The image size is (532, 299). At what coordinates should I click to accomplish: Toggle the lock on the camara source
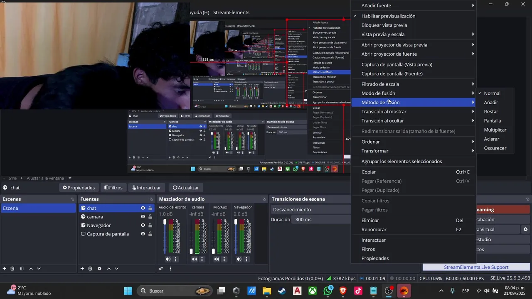(x=150, y=217)
